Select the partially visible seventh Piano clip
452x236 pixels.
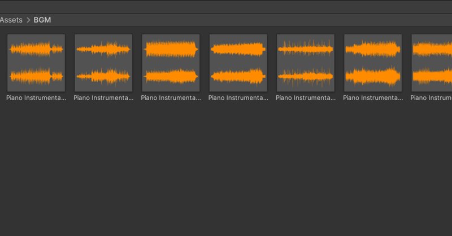click(x=432, y=63)
